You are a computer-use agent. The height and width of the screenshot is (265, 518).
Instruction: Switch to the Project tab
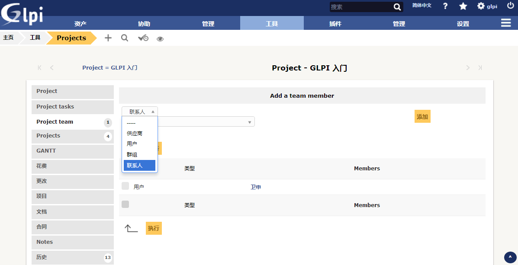click(x=73, y=92)
